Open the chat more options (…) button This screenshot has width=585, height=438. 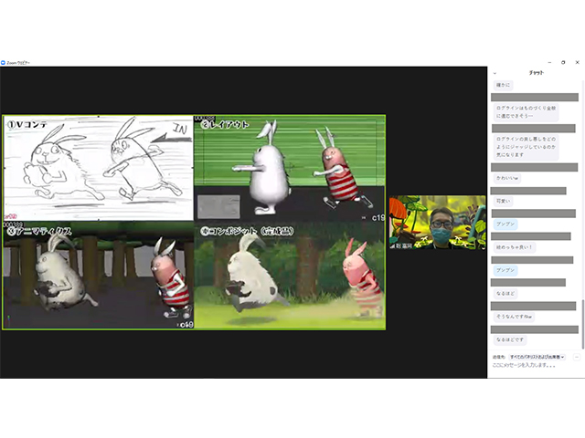coord(577,357)
